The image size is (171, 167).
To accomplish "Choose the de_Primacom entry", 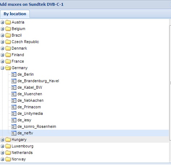I will click(x=29, y=107).
